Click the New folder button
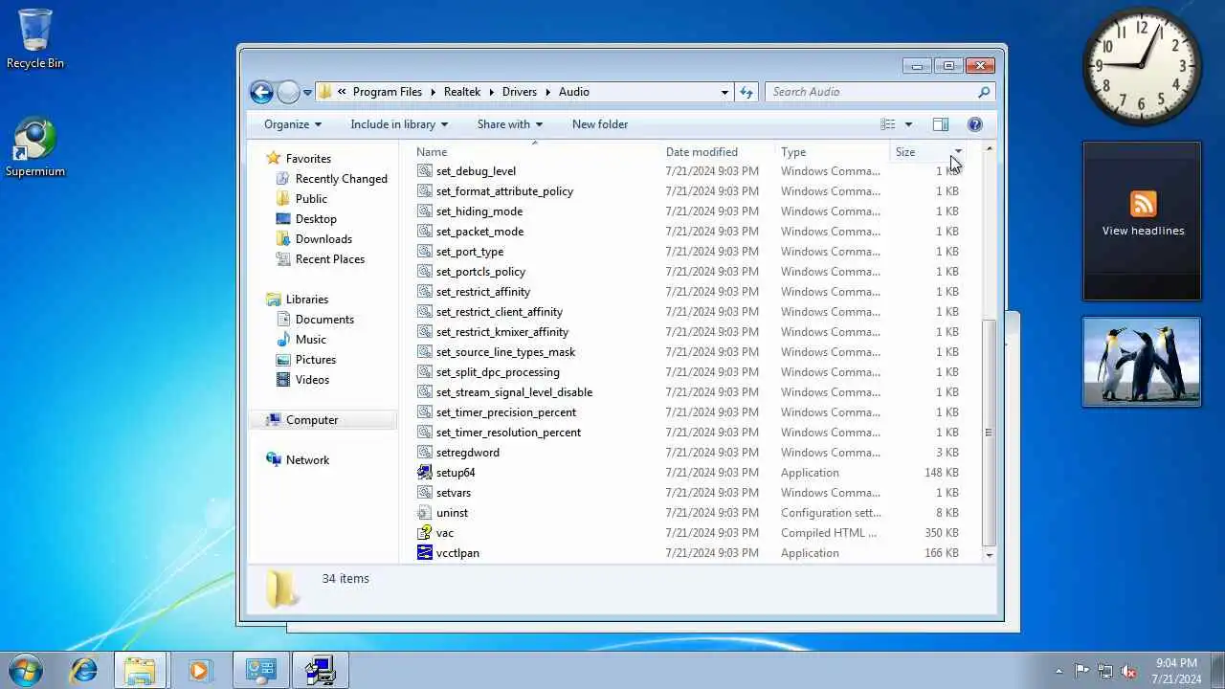The image size is (1225, 689). coord(600,124)
